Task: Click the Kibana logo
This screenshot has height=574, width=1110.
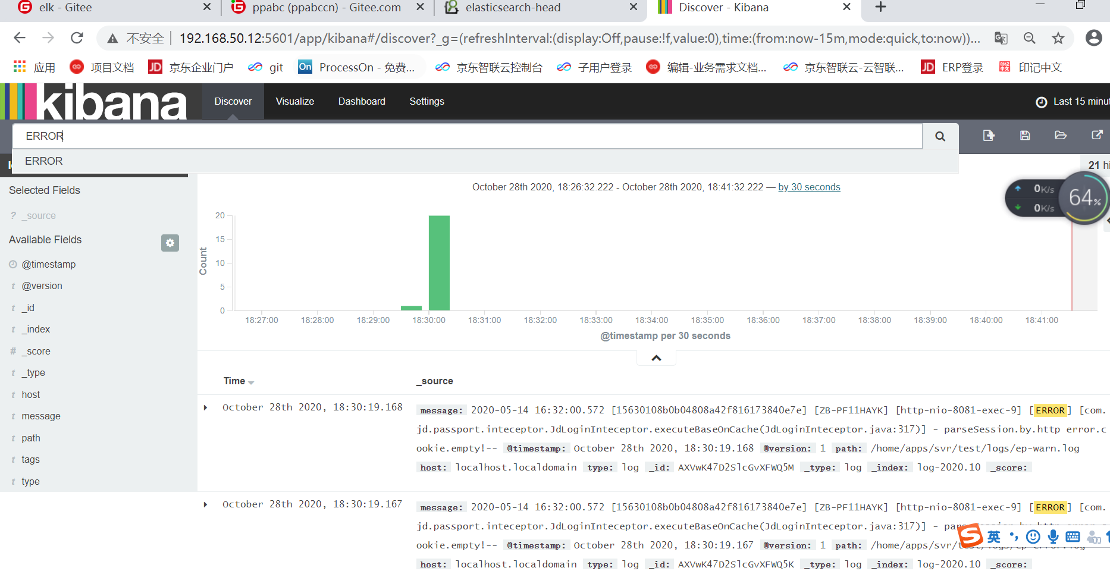Action: coord(94,102)
